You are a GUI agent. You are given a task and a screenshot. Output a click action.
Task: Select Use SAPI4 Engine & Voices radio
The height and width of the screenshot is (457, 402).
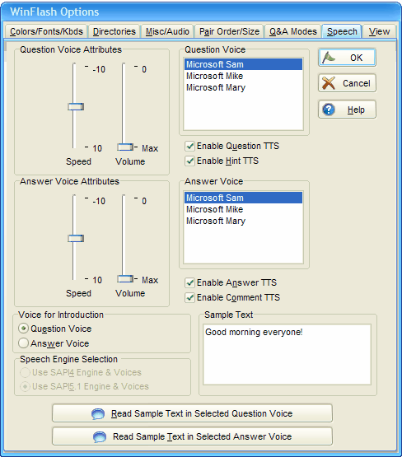pos(25,372)
